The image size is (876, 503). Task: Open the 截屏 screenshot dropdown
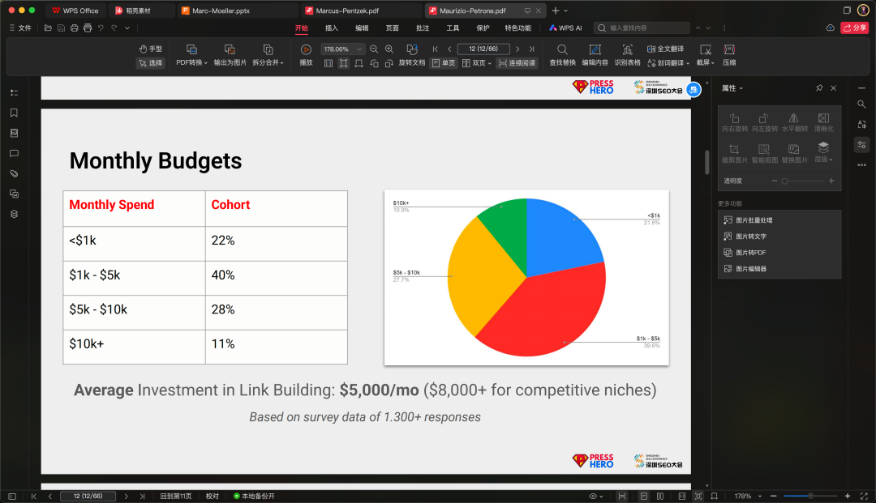pyautogui.click(x=706, y=62)
